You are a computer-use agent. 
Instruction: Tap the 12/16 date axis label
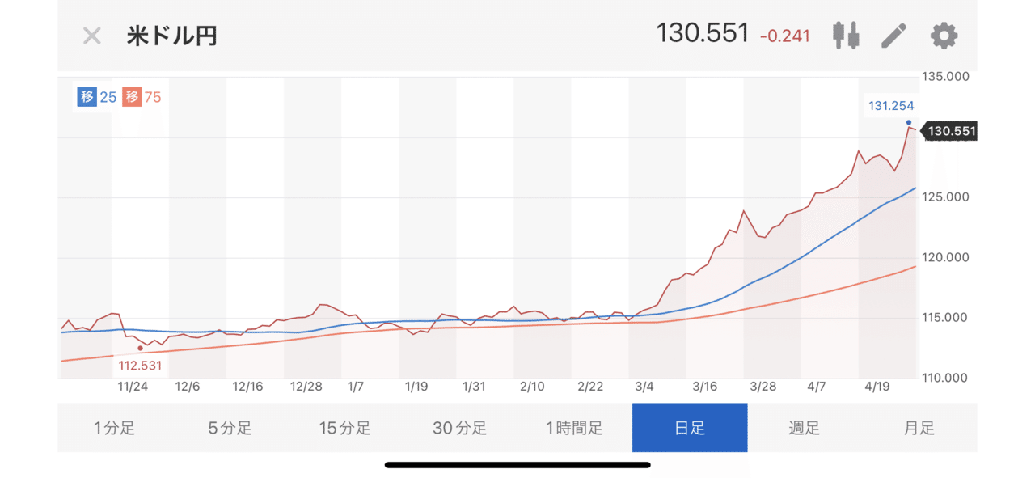(x=247, y=387)
